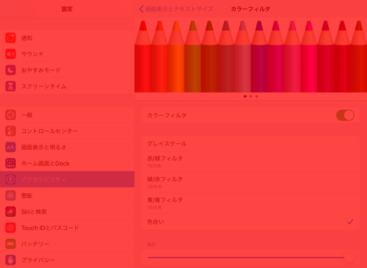Tap the third page indicator dot
This screenshot has width=367, height=268.
(x=257, y=96)
